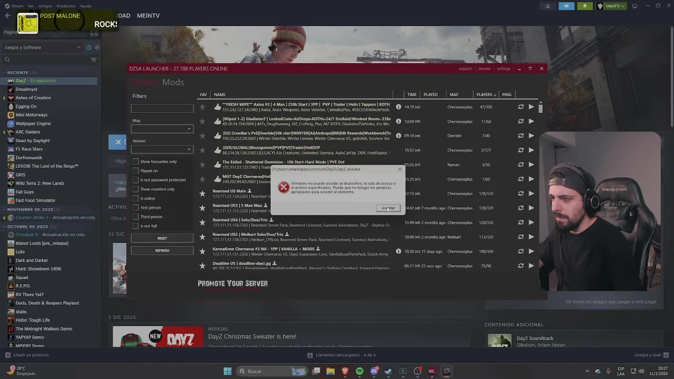674x379 pixels.
Task: Click the REFRESH server list button
Action: click(x=162, y=251)
